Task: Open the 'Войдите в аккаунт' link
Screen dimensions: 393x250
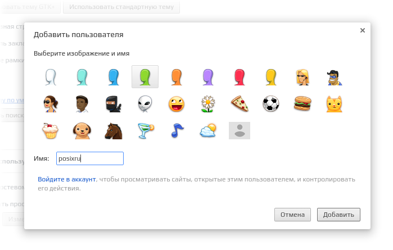Action: (x=67, y=179)
